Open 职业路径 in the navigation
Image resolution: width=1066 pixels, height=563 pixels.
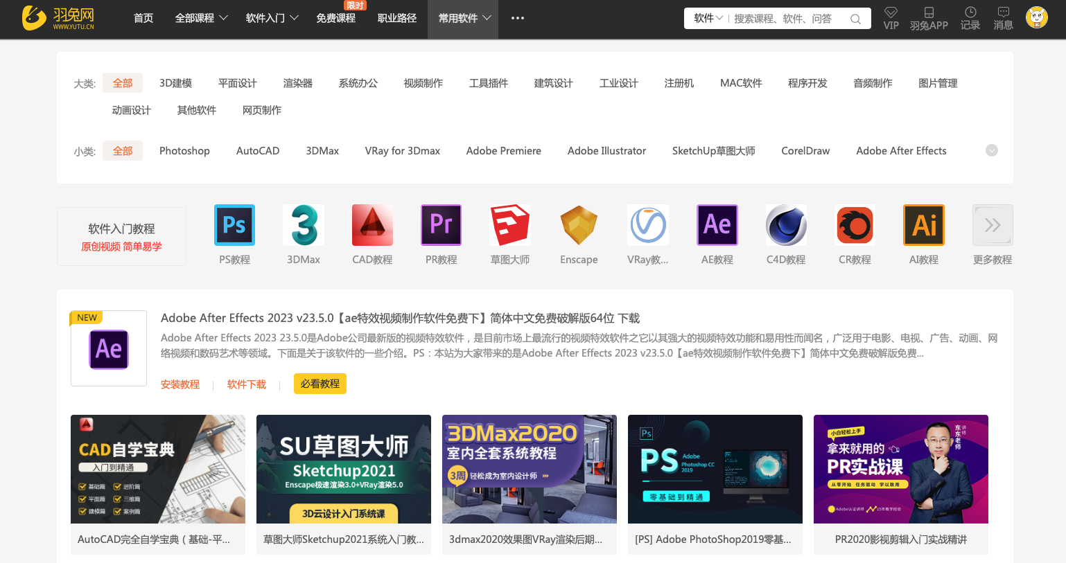click(397, 18)
